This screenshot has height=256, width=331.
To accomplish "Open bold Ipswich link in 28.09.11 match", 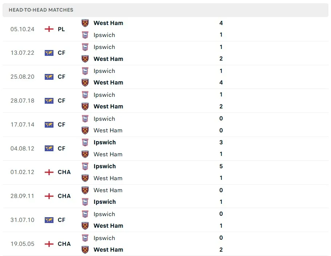I will pos(105,202).
